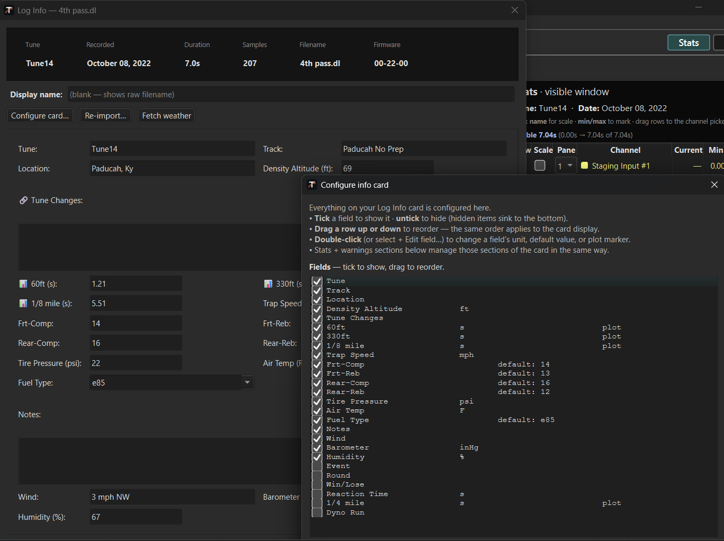Click the app icon in Configure info card title bar
The width and height of the screenshot is (724, 541).
pos(312,185)
